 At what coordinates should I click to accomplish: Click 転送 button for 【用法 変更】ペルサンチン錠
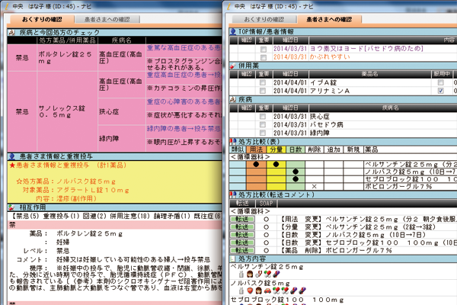click(242, 219)
